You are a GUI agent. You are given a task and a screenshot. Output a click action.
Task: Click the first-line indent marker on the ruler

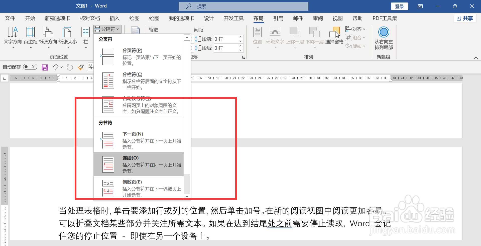[58, 75]
